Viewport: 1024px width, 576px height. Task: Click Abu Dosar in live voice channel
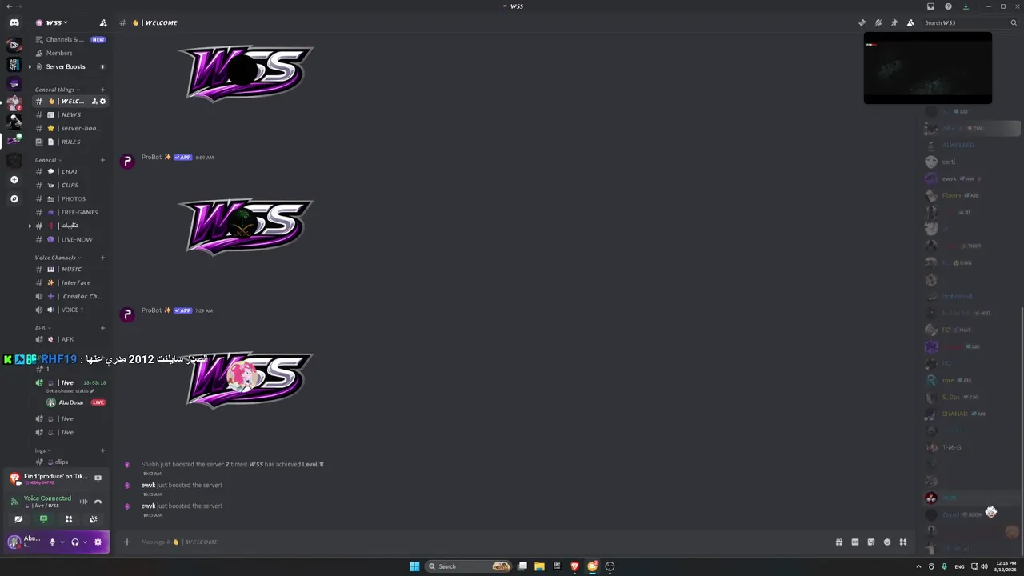[75, 402]
